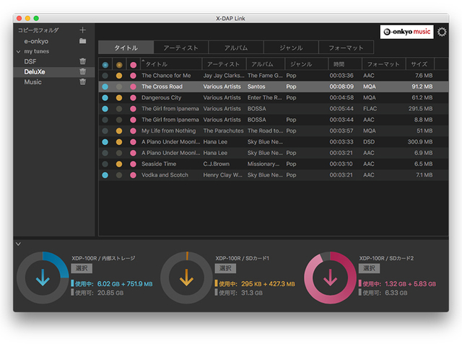Image resolution: width=462 pixels, height=346 pixels.
Task: Delete the DeluXe folder using trash icon
Action: [82, 72]
